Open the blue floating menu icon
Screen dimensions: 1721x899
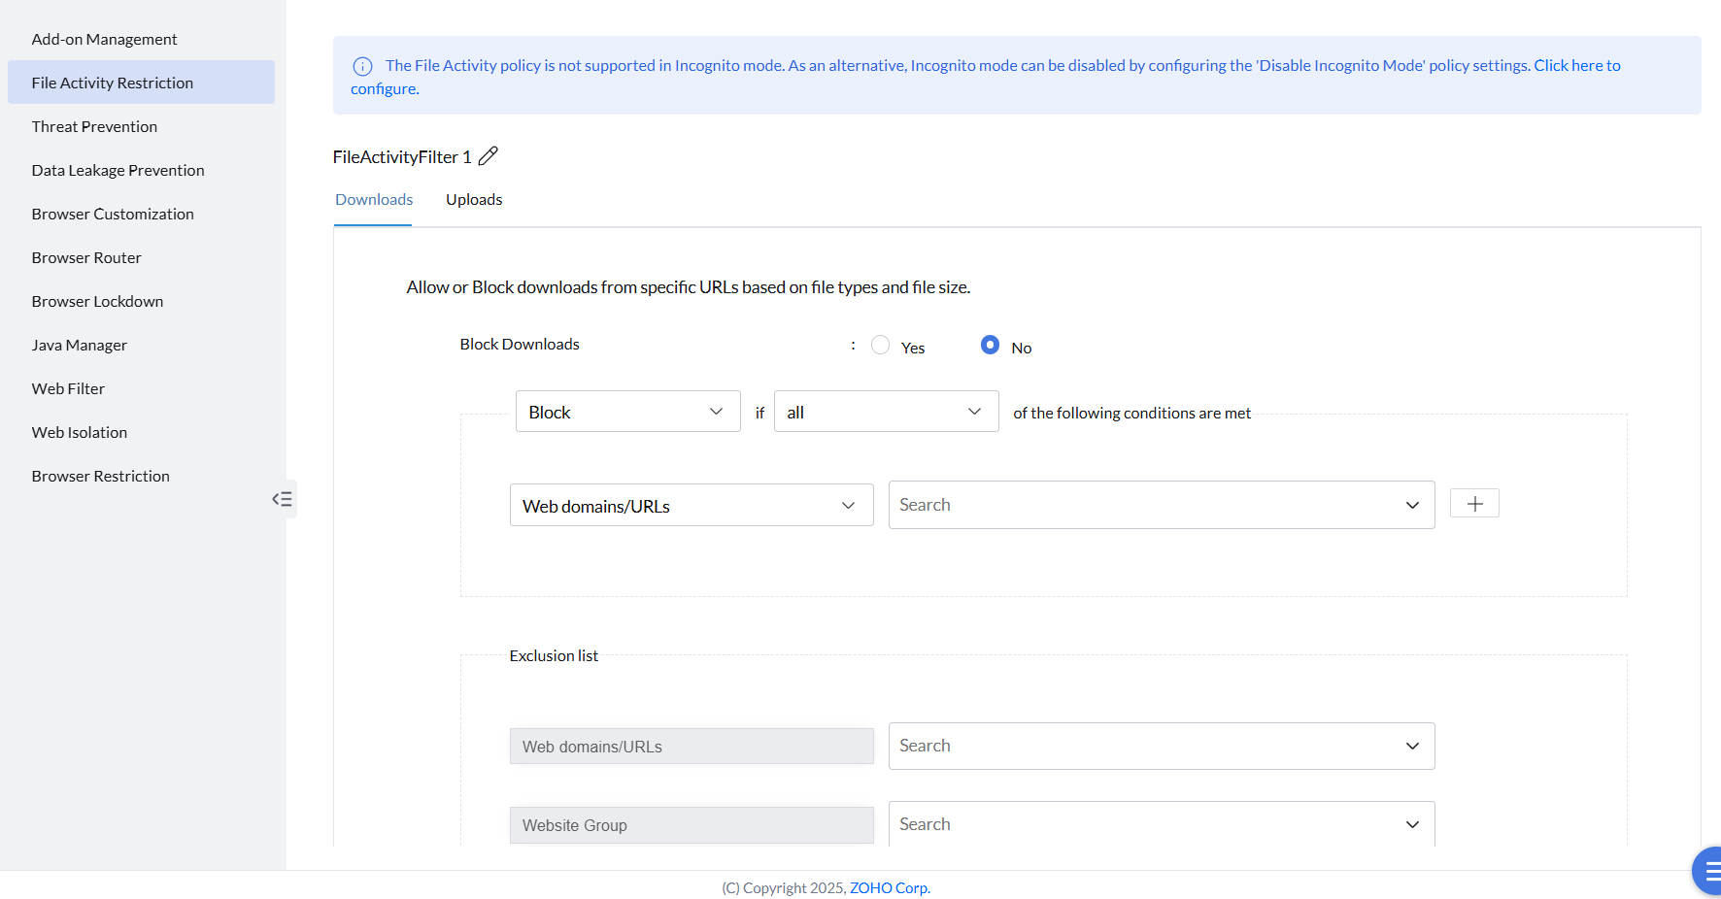(x=1709, y=871)
